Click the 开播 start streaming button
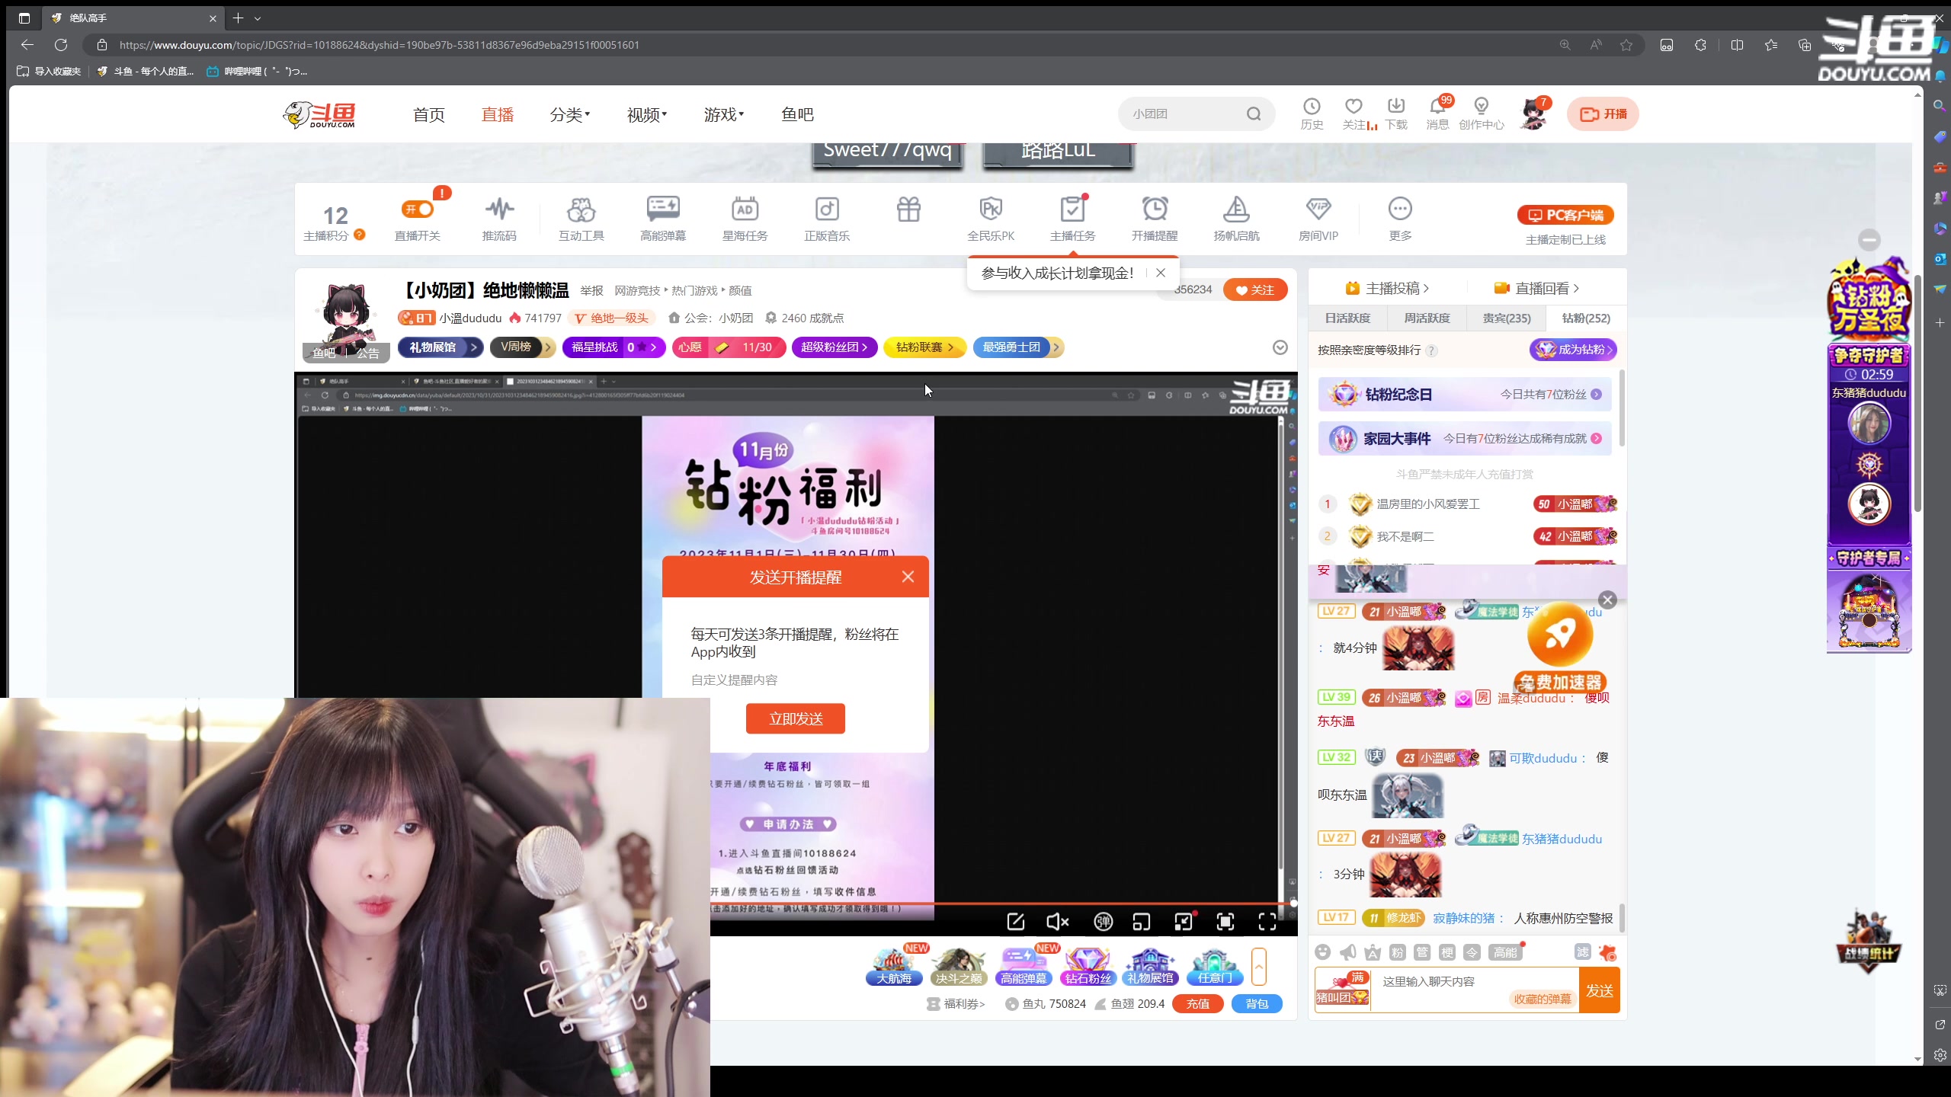Viewport: 1951px width, 1097px height. 1603,114
